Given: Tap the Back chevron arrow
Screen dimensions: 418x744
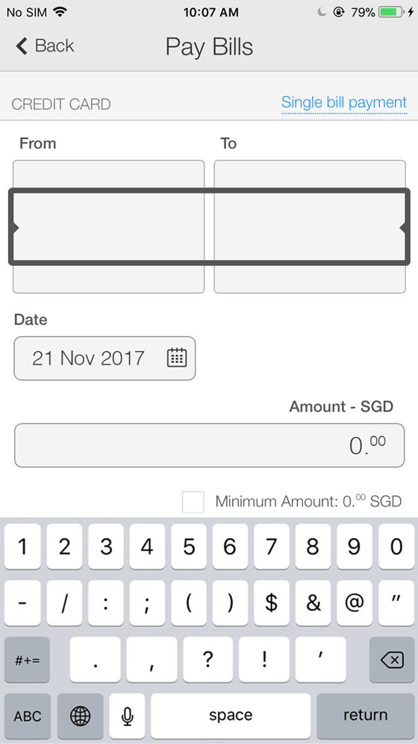Looking at the screenshot, I should (x=22, y=46).
